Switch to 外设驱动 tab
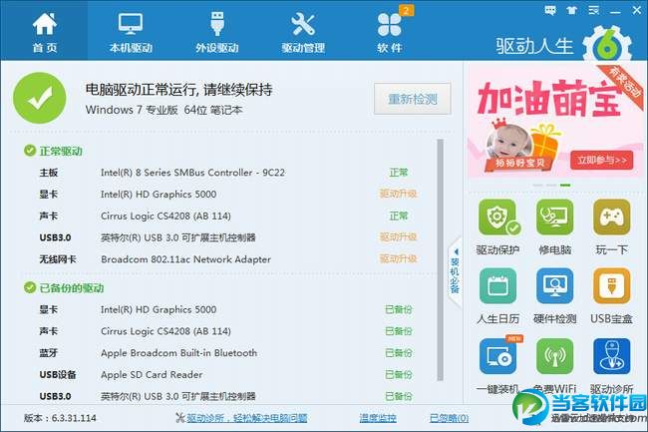This screenshot has width=648, height=432. click(x=217, y=32)
